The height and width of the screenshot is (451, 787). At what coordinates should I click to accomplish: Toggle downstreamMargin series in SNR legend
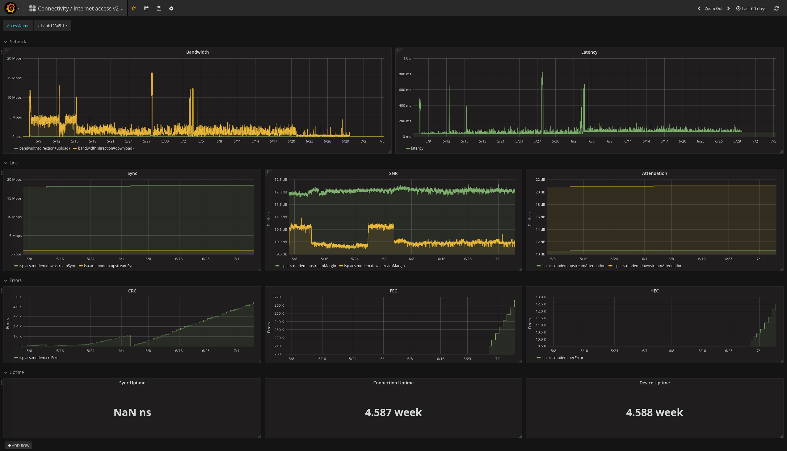[374, 266]
